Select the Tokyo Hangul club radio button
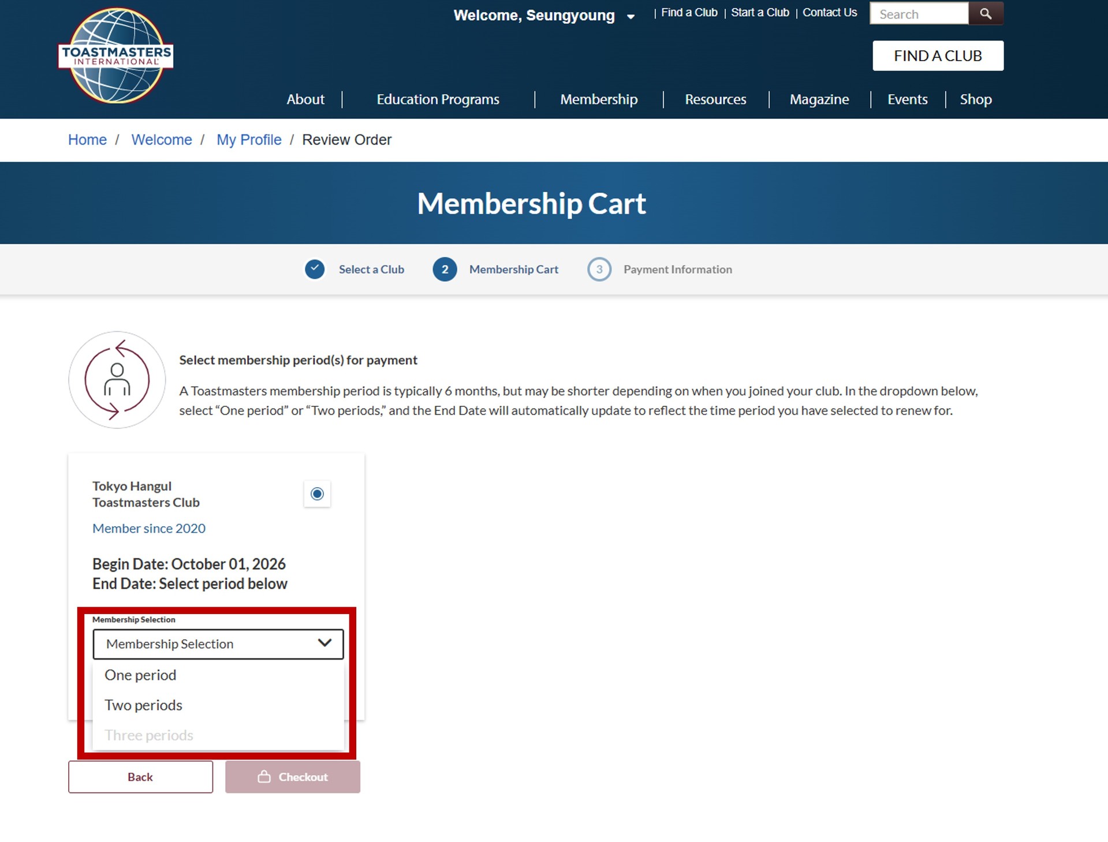 pos(317,493)
